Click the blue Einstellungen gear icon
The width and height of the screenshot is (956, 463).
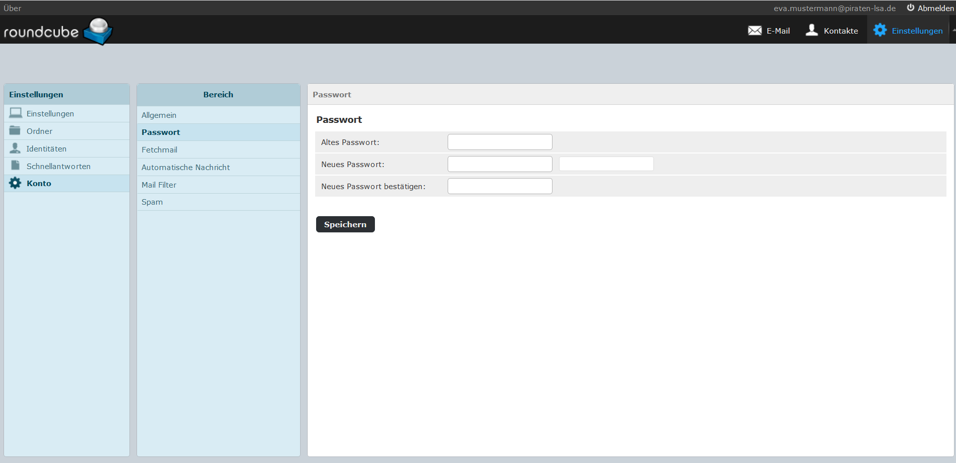pos(880,30)
